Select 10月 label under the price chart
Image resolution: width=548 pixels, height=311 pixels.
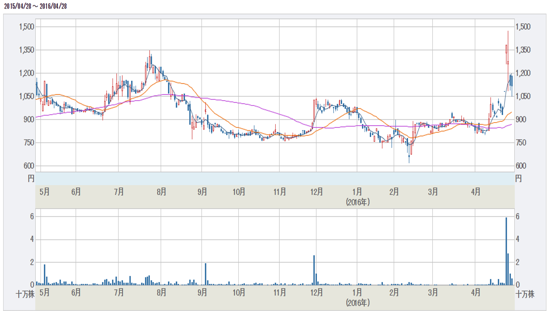(239, 192)
